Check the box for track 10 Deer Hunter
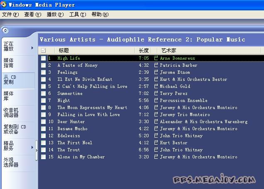 click(43, 121)
